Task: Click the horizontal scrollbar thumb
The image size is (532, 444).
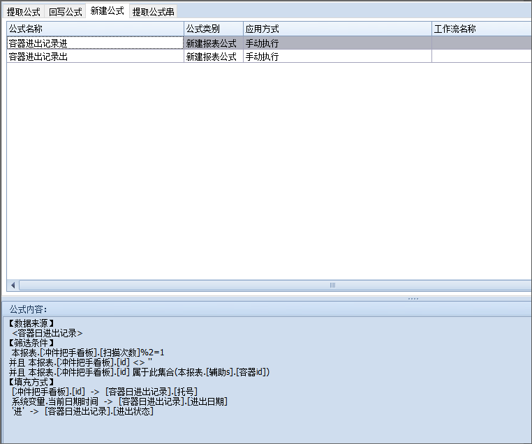Action: click(332, 286)
